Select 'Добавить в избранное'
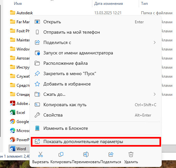 pyautogui.click(x=96, y=84)
